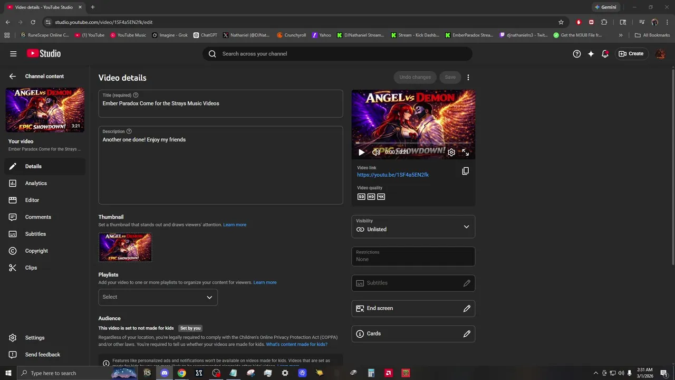The height and width of the screenshot is (380, 675).
Task: Open Comments in the sidebar
Action: [x=45, y=217]
